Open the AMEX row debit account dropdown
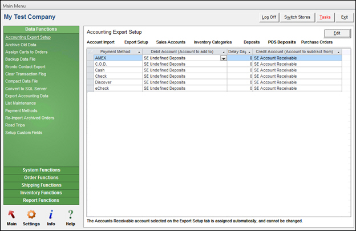 click(224, 58)
